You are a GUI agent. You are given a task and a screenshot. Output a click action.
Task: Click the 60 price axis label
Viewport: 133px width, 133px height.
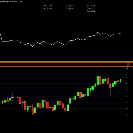click(126, 96)
